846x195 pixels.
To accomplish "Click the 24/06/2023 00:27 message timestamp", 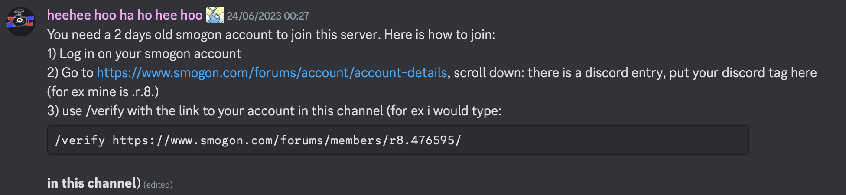I will click(268, 16).
